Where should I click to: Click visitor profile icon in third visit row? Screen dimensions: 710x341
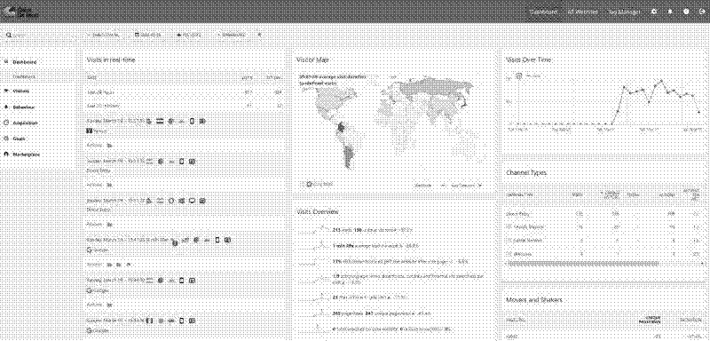tap(202, 200)
